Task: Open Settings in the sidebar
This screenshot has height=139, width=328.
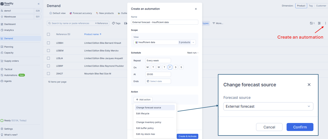Action: click(x=9, y=129)
